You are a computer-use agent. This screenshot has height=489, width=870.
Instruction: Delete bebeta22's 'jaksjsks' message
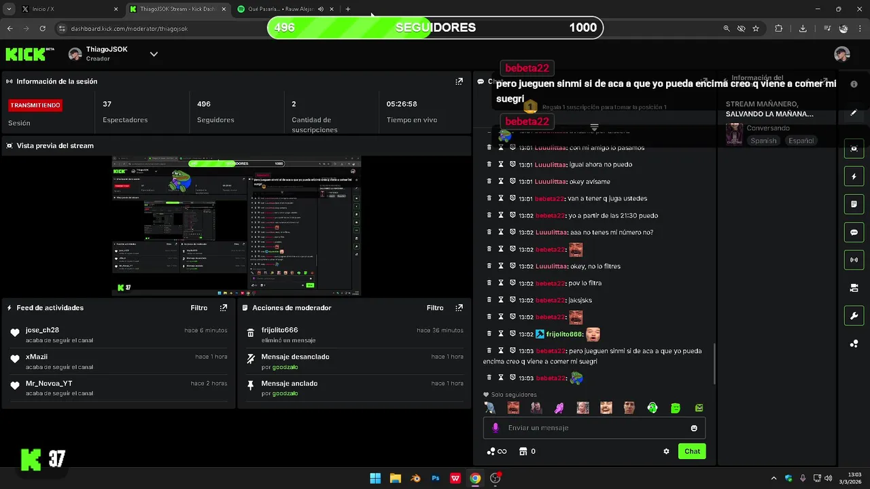tap(489, 300)
